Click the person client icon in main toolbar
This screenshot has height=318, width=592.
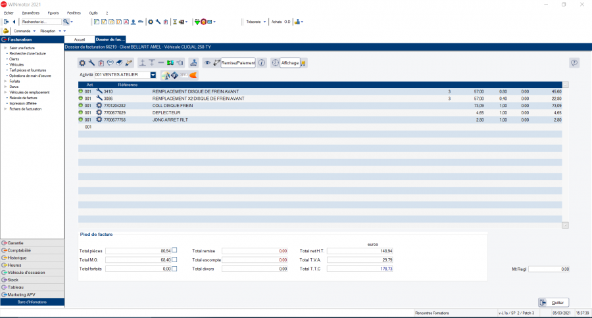(x=134, y=22)
